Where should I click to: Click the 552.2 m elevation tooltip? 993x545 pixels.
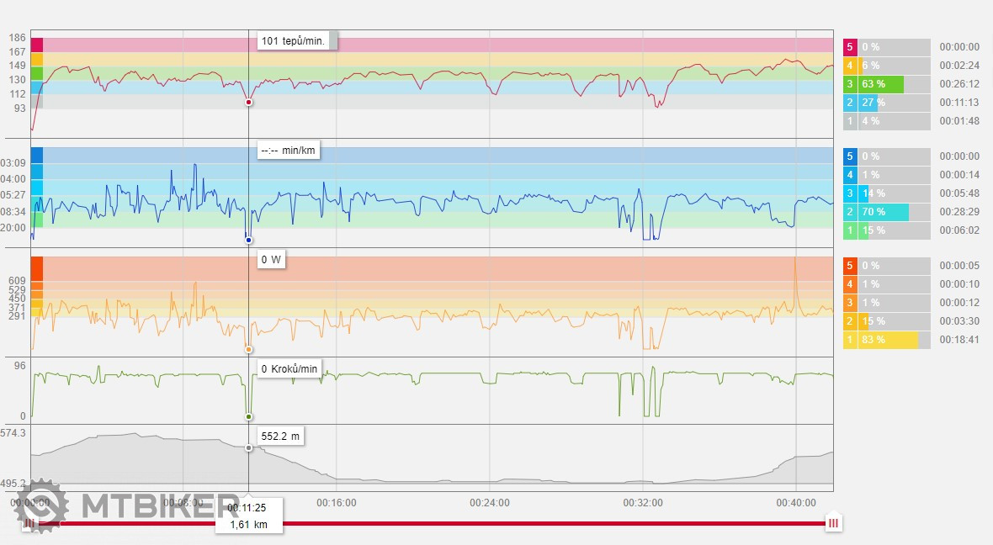coord(280,438)
